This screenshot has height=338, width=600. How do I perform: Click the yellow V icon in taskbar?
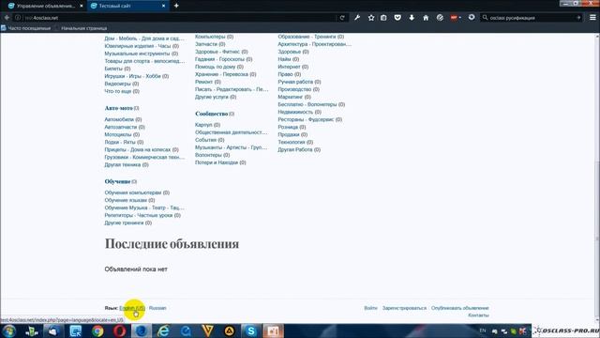207,330
